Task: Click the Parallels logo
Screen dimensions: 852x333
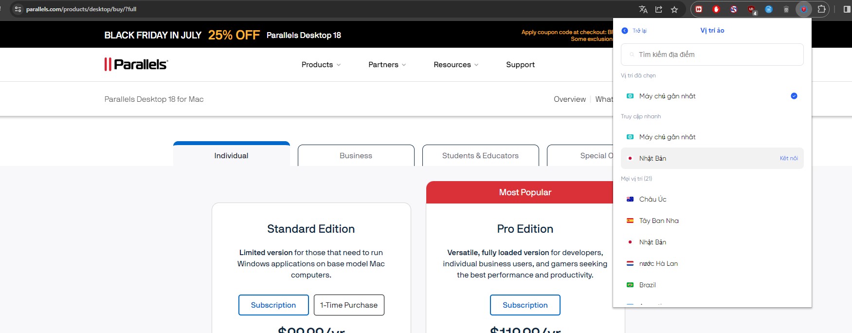Action: point(136,64)
